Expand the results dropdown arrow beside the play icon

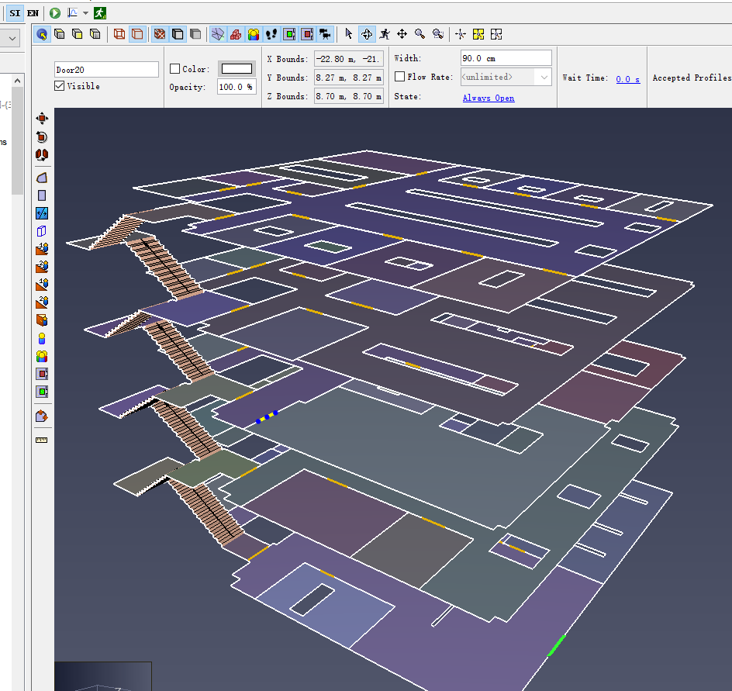tap(85, 13)
